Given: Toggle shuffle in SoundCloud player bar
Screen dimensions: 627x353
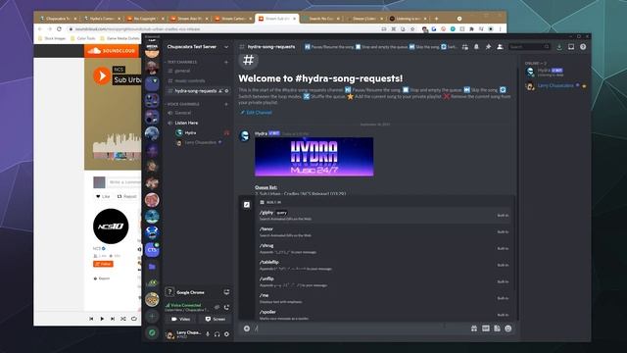Looking at the screenshot, I should pyautogui.click(x=123, y=319).
